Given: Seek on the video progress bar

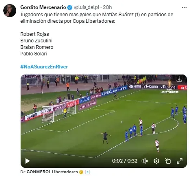Looking at the screenshot, I should (x=104, y=151).
